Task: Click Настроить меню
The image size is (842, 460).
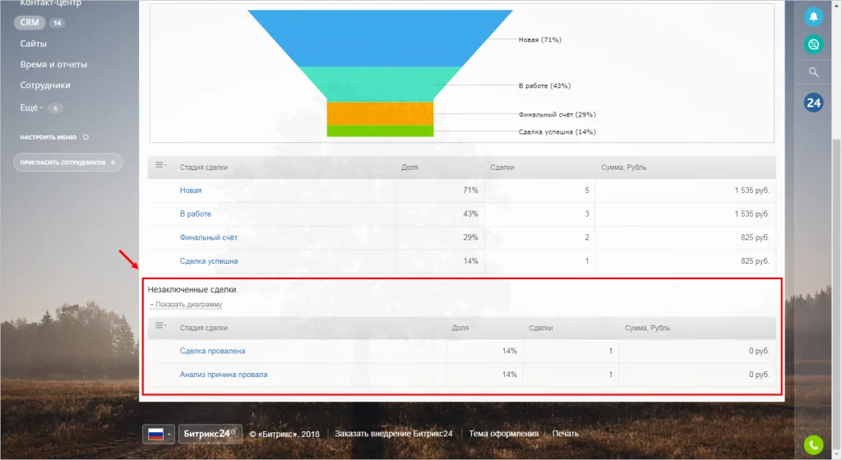Action: (x=49, y=137)
